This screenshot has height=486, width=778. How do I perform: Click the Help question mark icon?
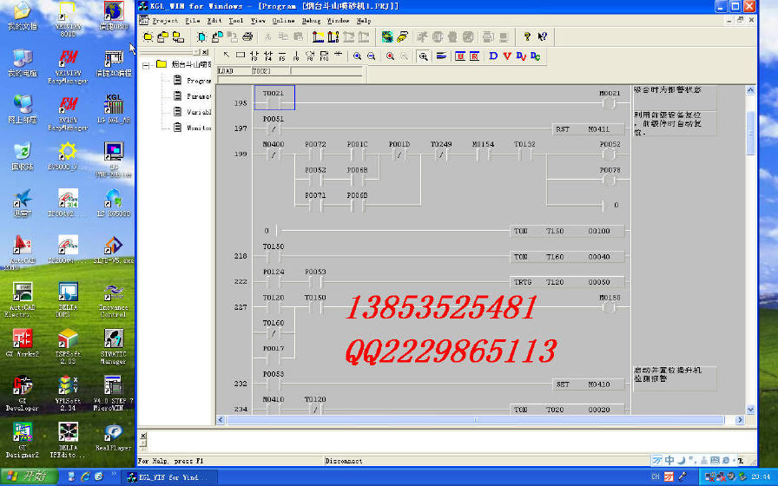tap(527, 36)
